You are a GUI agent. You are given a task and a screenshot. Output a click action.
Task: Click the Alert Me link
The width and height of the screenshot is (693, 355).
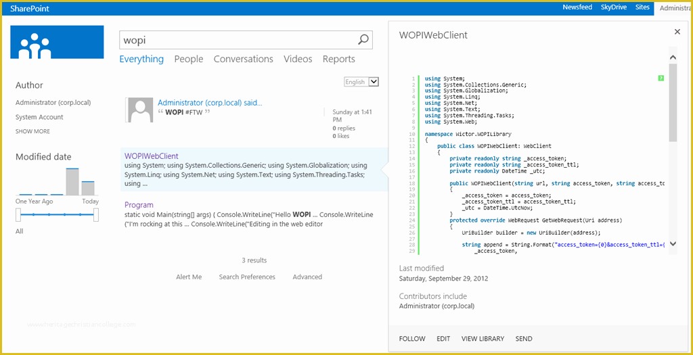(189, 277)
